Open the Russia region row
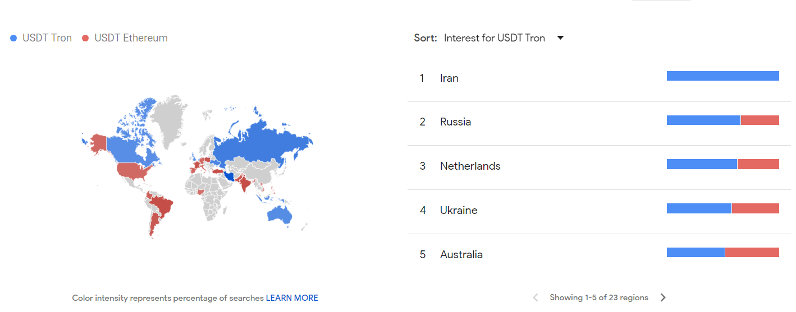The width and height of the screenshot is (796, 312). pyautogui.click(x=599, y=122)
